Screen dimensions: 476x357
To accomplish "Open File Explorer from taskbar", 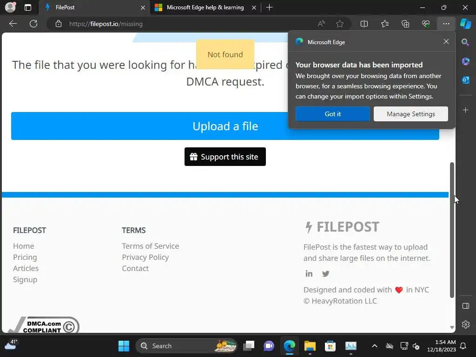I will click(x=310, y=346).
